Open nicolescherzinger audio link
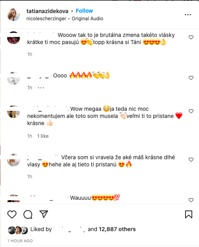The image size is (199, 247). pos(46,19)
